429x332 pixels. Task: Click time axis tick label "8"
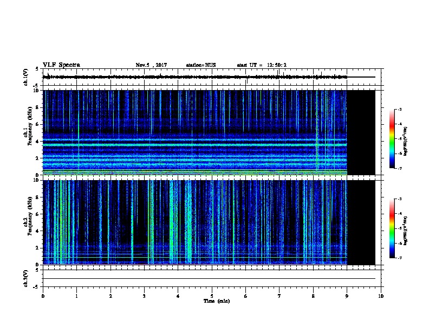click(x=313, y=296)
